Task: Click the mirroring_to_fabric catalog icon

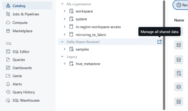Action: coord(71,35)
